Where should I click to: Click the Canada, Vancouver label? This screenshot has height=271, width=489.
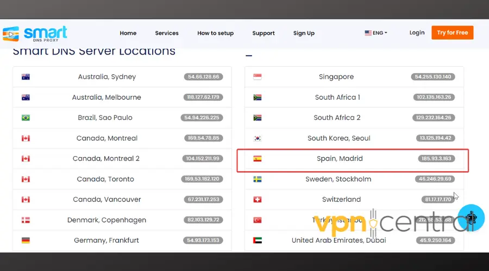click(x=107, y=199)
